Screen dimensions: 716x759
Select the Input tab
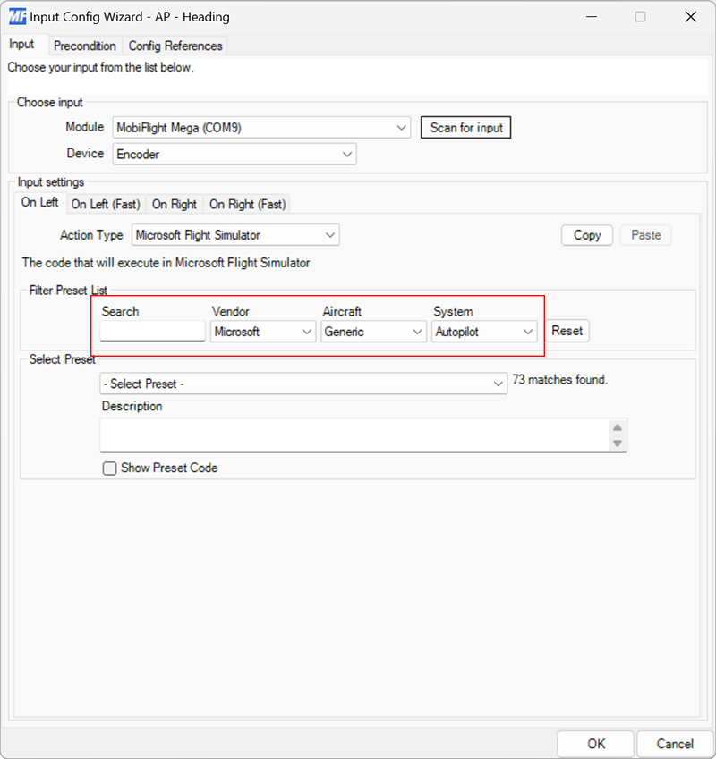[23, 45]
